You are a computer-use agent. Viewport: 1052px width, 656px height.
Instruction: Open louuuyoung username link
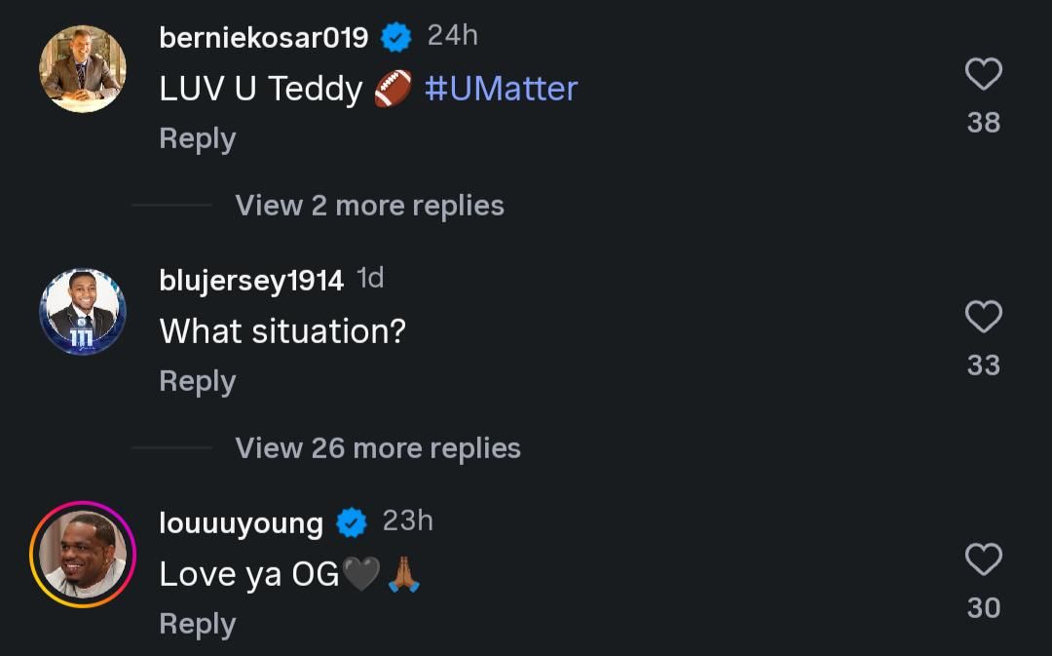coord(241,522)
